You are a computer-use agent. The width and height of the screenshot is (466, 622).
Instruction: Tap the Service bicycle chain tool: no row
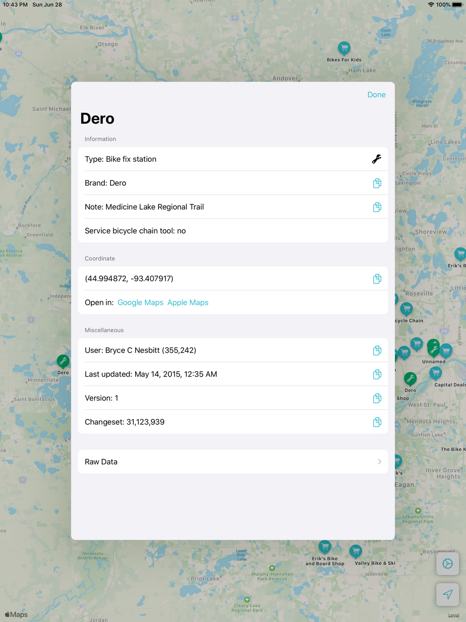[x=233, y=231]
